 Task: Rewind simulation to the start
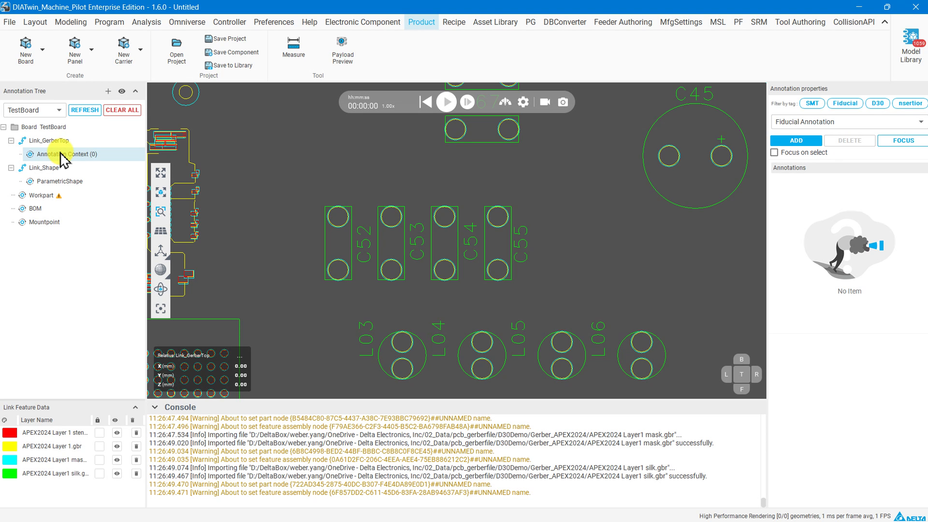(x=425, y=102)
